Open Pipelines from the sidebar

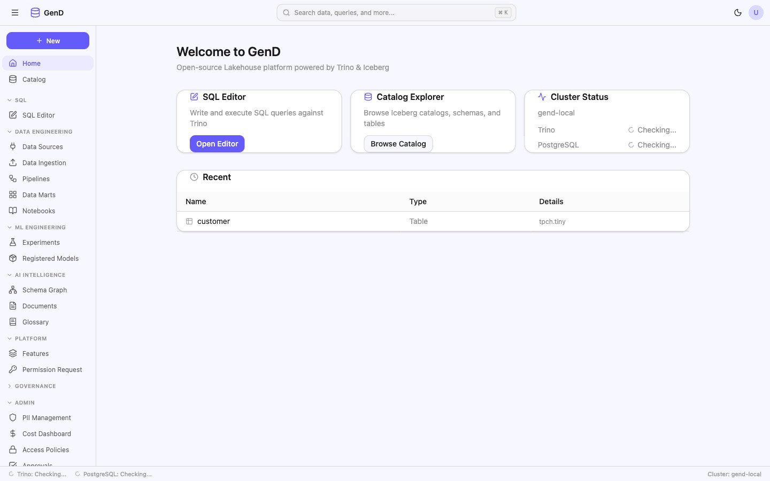point(36,179)
